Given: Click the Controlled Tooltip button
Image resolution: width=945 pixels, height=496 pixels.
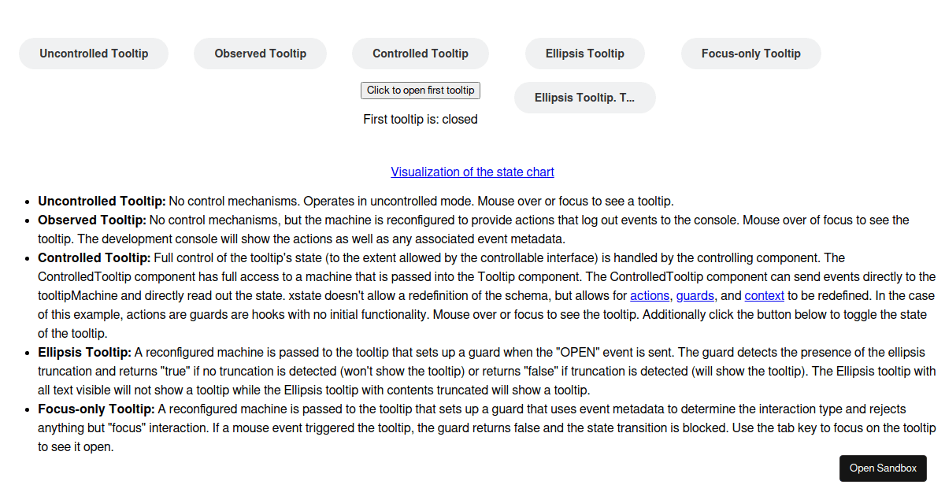Looking at the screenshot, I should point(420,53).
